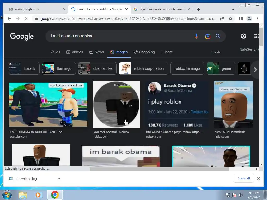View site security lock info
The image size is (267, 200).
pos(36,18)
